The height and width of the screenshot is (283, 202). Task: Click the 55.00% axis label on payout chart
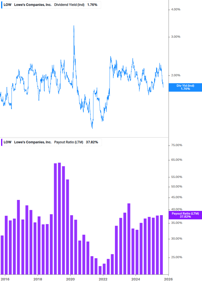point(177,177)
